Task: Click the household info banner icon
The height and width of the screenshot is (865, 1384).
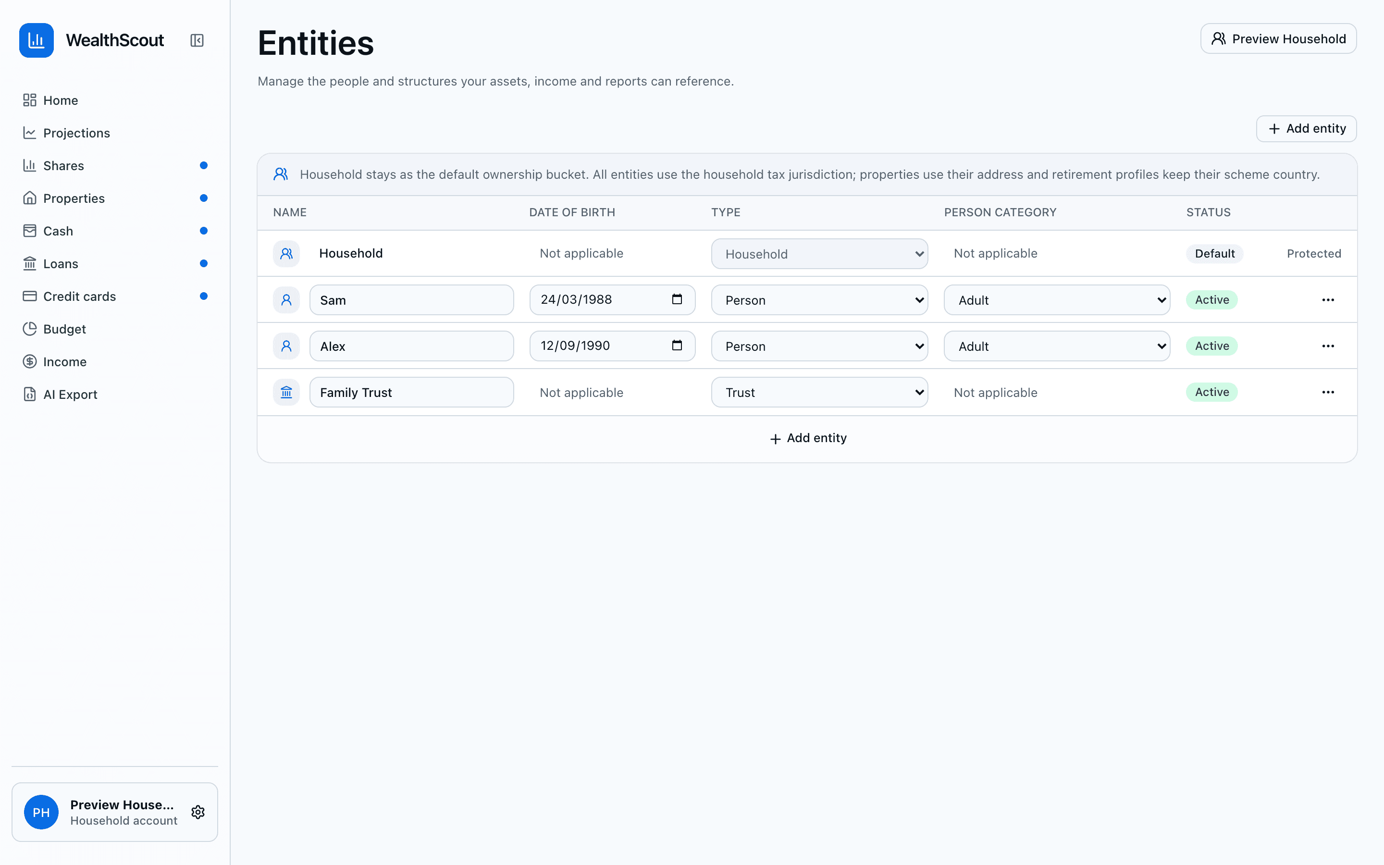Action: [281, 174]
